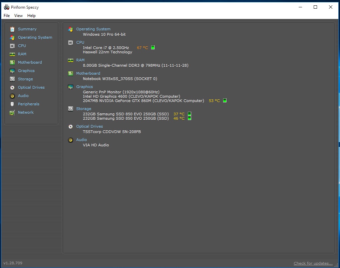Click the SSD temperature value 46 °C
340x268 pixels.
[179, 118]
